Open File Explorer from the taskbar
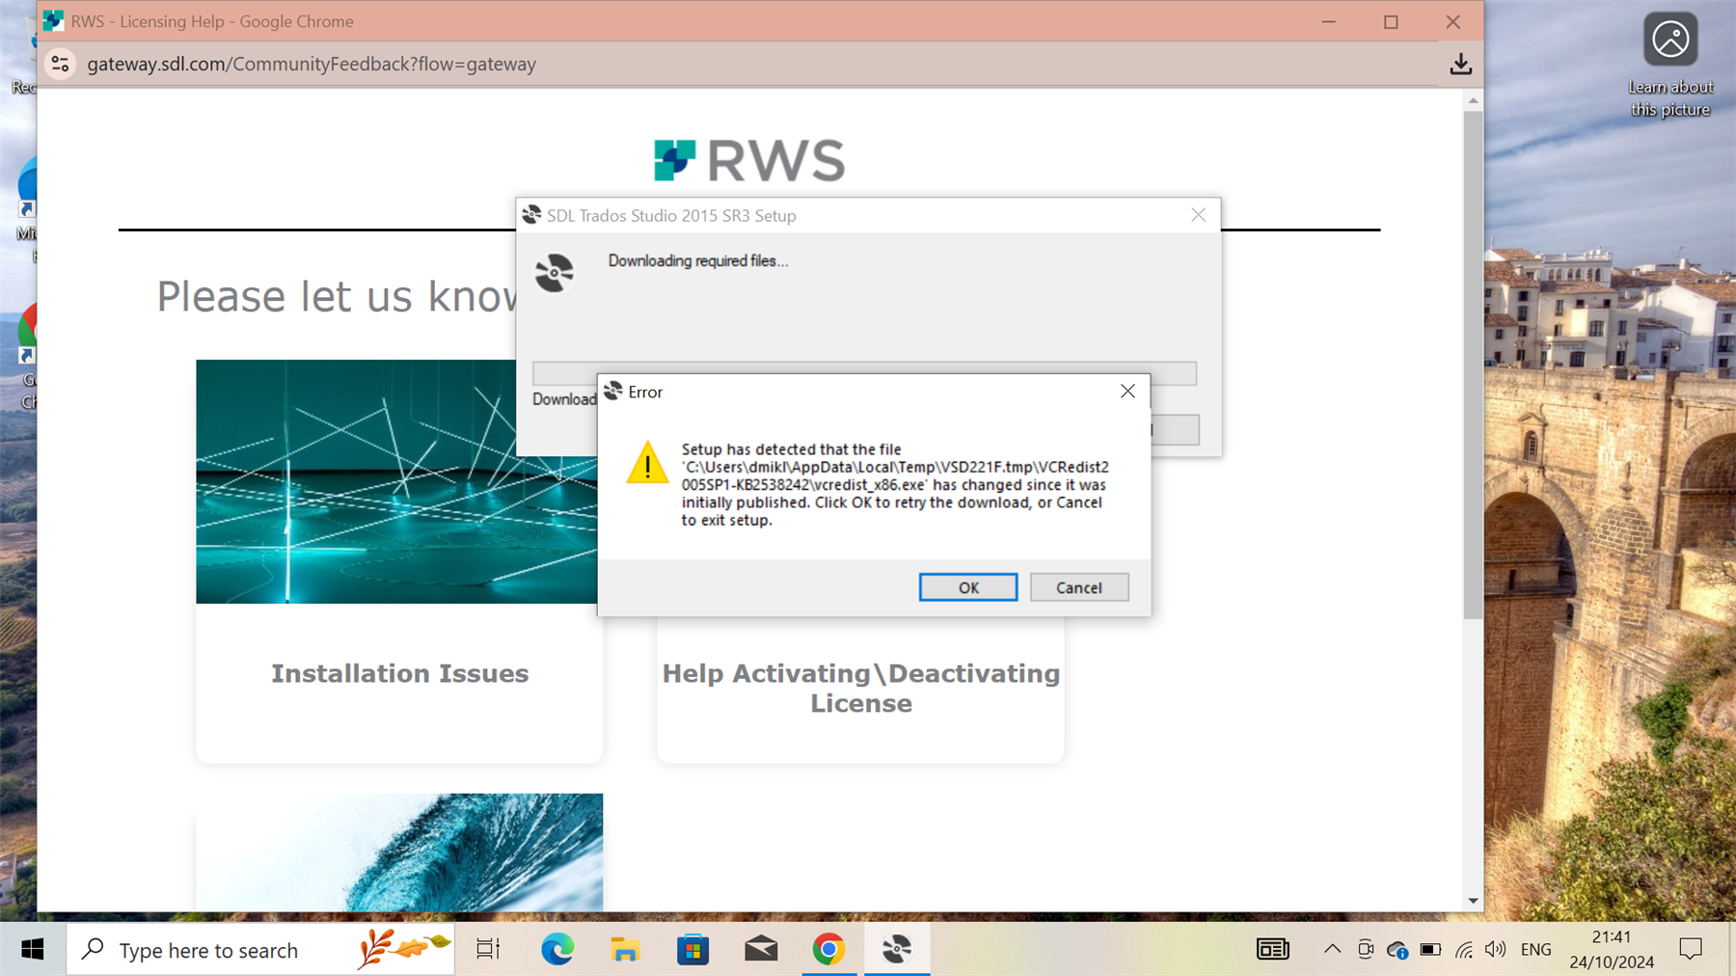The width and height of the screenshot is (1736, 976). (x=625, y=950)
